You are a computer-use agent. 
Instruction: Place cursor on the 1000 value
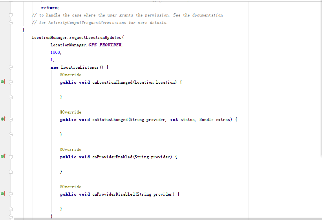tap(55, 52)
